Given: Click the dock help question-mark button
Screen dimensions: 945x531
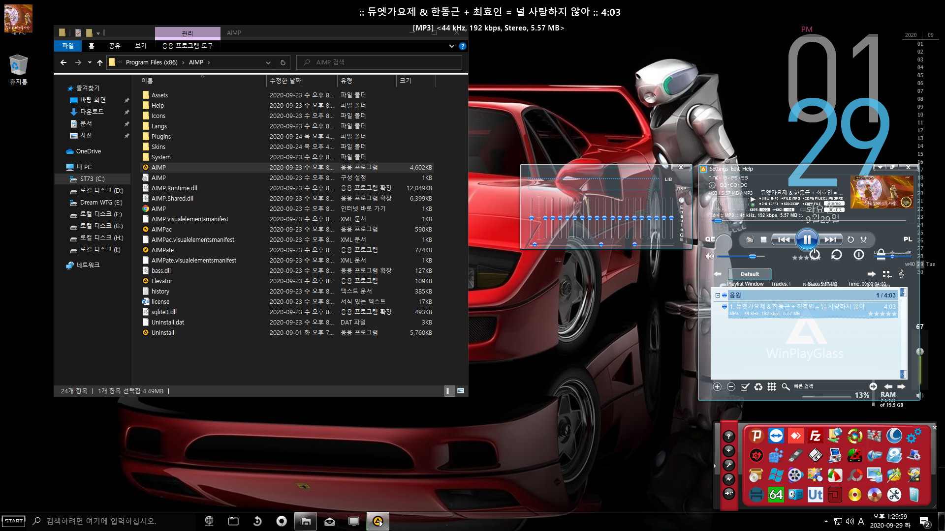Looking at the screenshot, I should tap(729, 436).
